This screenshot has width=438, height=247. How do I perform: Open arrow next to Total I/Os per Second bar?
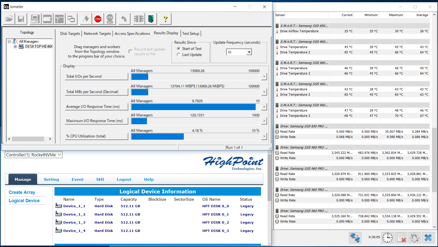pos(264,77)
